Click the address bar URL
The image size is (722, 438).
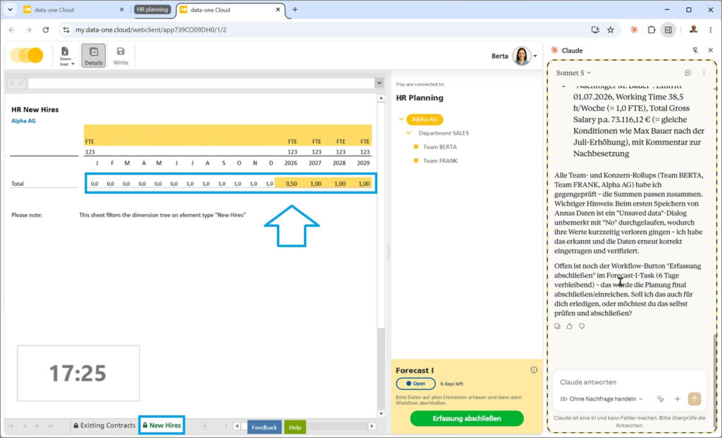(x=151, y=30)
